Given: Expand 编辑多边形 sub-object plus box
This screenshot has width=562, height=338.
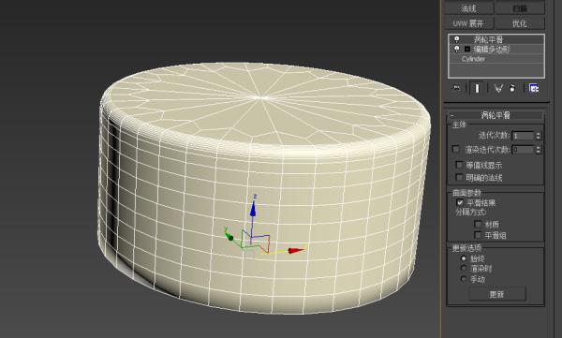Looking at the screenshot, I should (x=467, y=49).
